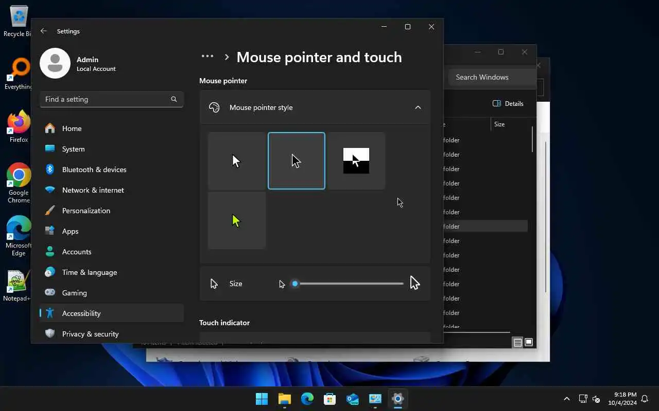Click the Bluetooth icon in sidebar
Image resolution: width=659 pixels, height=411 pixels.
point(50,170)
